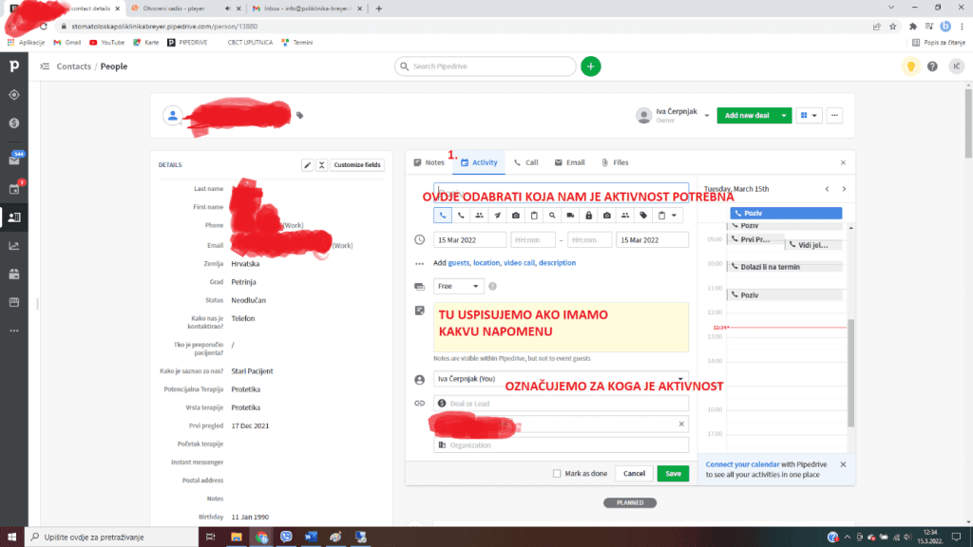The width and height of the screenshot is (973, 547).
Task: Open the sidebar More dots menu
Action: point(13,330)
